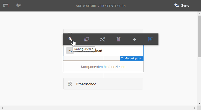
Task: Click the Sync button
Action: click(x=182, y=6)
